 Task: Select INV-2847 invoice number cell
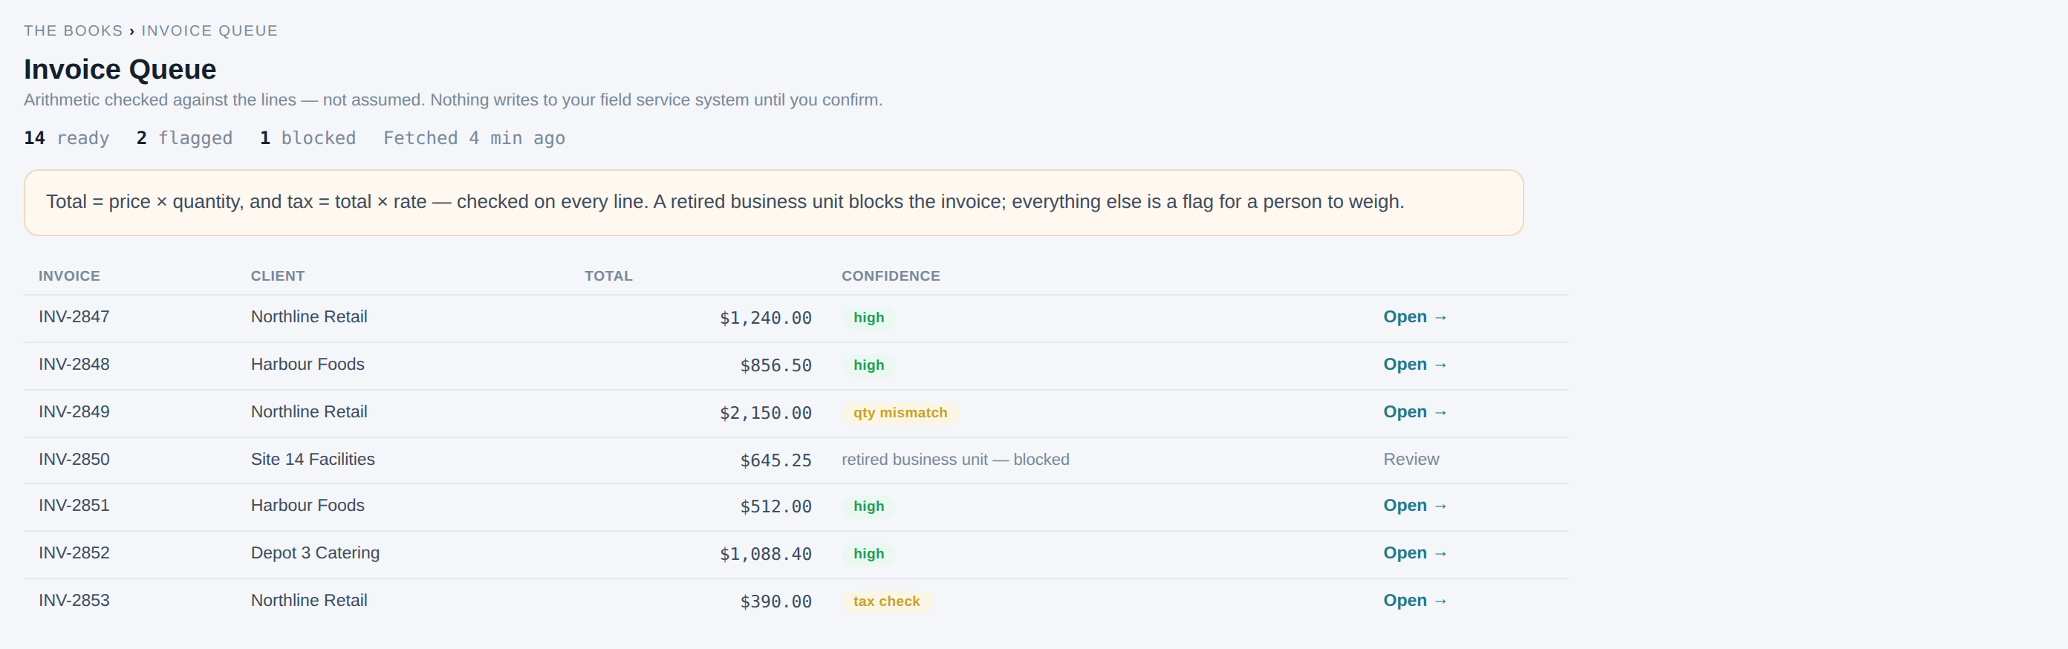(74, 317)
